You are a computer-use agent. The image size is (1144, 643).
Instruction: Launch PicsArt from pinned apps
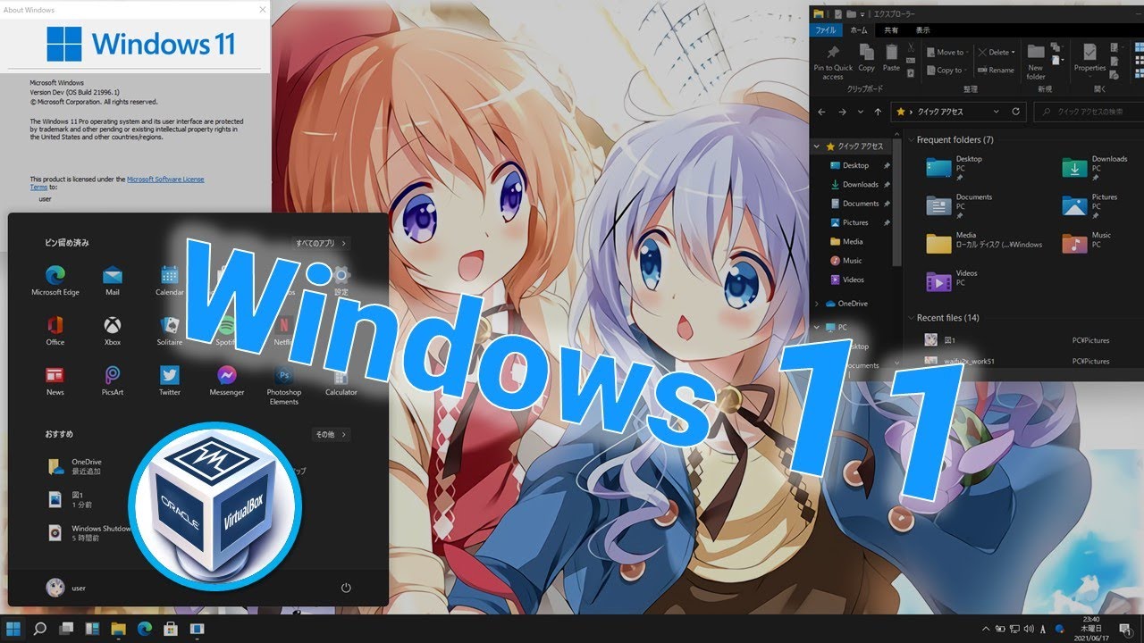112,380
